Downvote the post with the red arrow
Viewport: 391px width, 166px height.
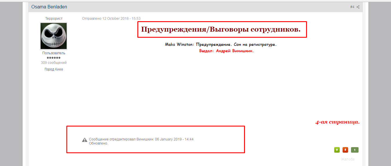[345, 150]
